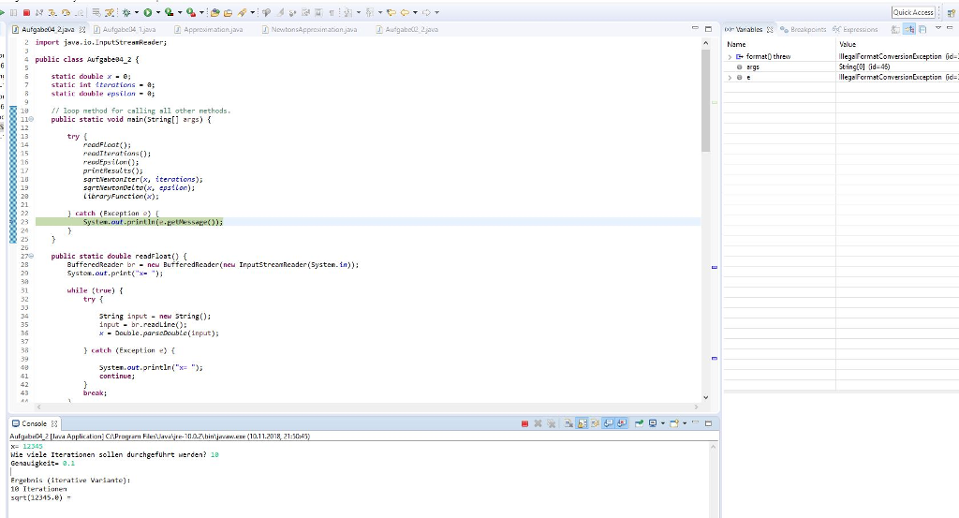
Task: Click the green Run button
Action: click(x=147, y=12)
